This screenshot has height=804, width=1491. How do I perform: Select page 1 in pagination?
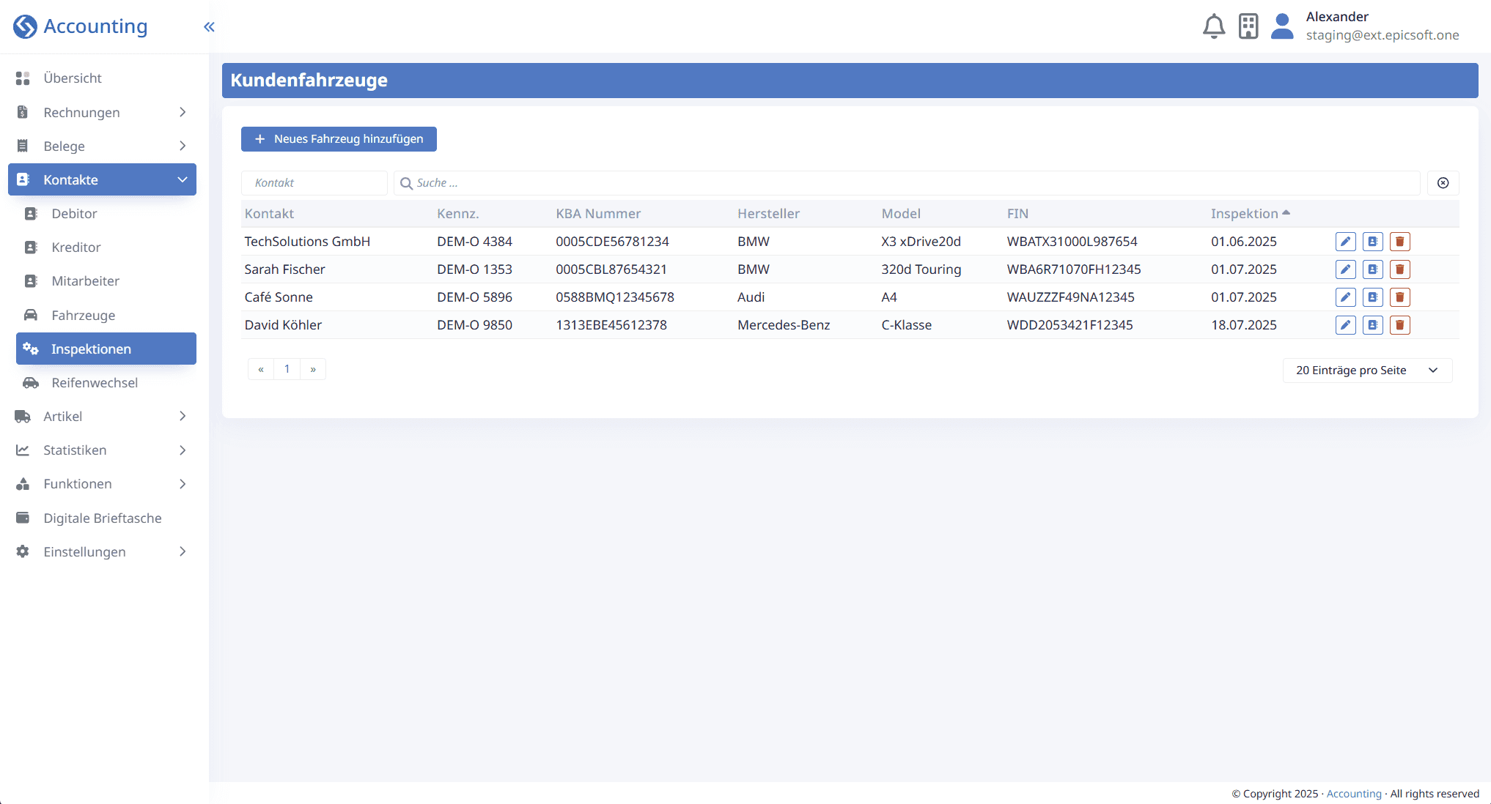287,369
